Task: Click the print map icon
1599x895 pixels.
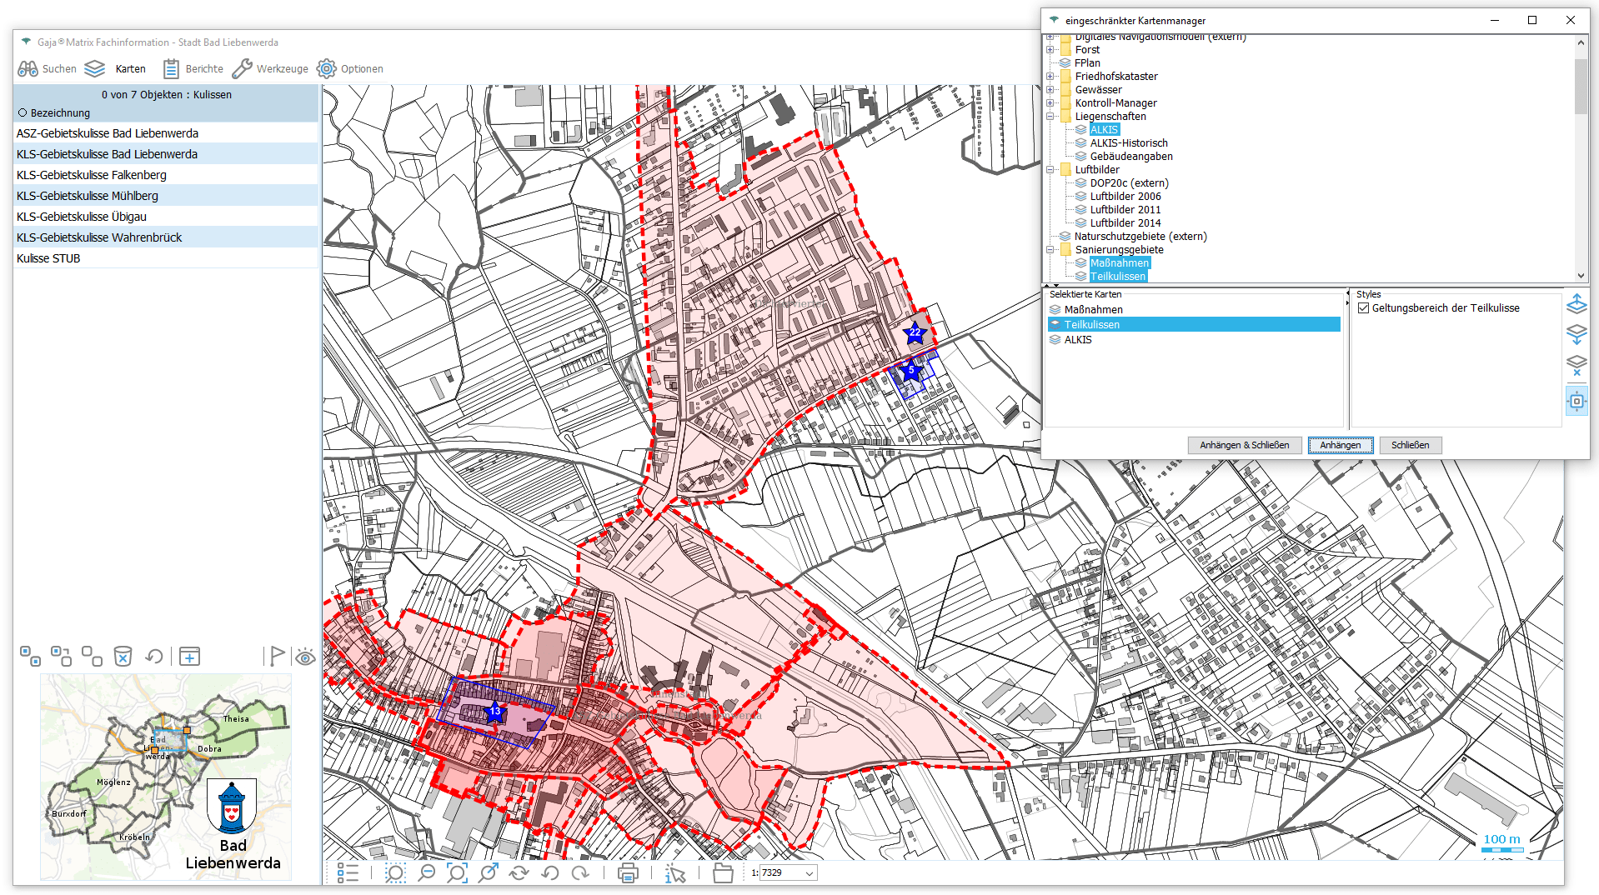Action: (628, 872)
